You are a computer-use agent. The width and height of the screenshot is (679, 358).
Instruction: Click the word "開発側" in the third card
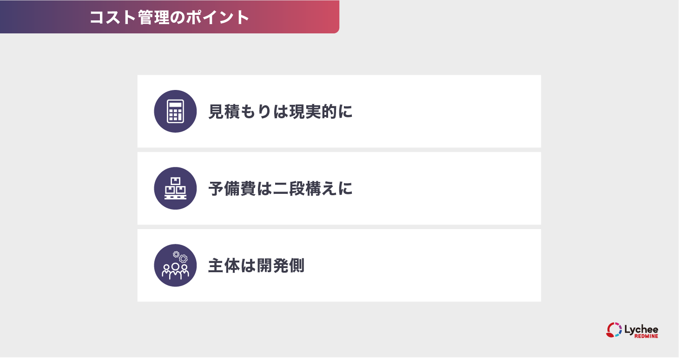[x=280, y=266]
